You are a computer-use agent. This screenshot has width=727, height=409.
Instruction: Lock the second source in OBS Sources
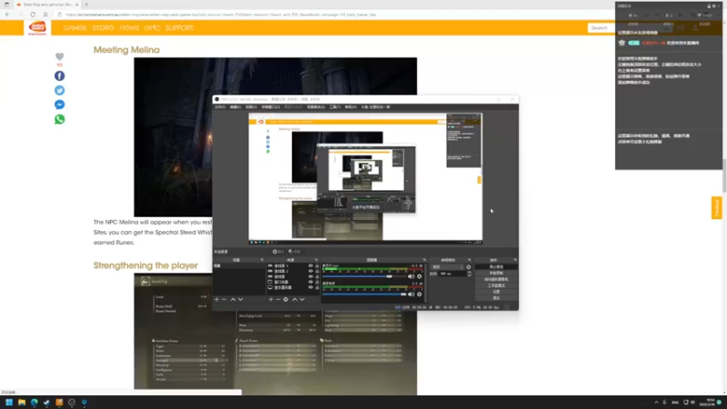click(x=317, y=271)
